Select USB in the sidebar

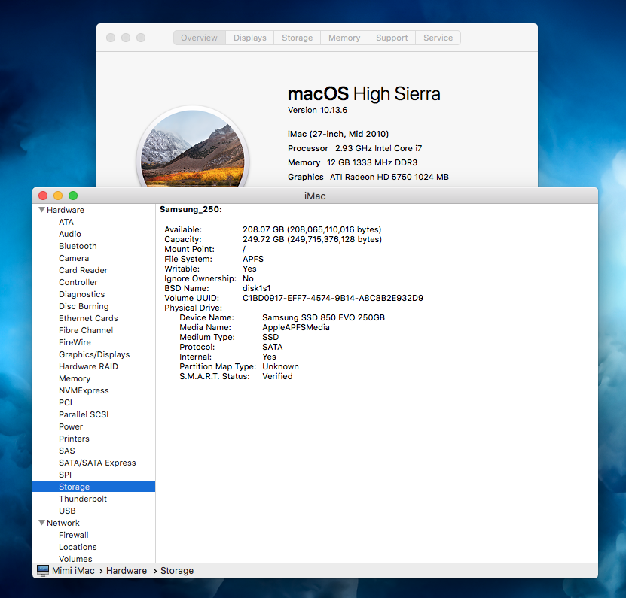(67, 511)
